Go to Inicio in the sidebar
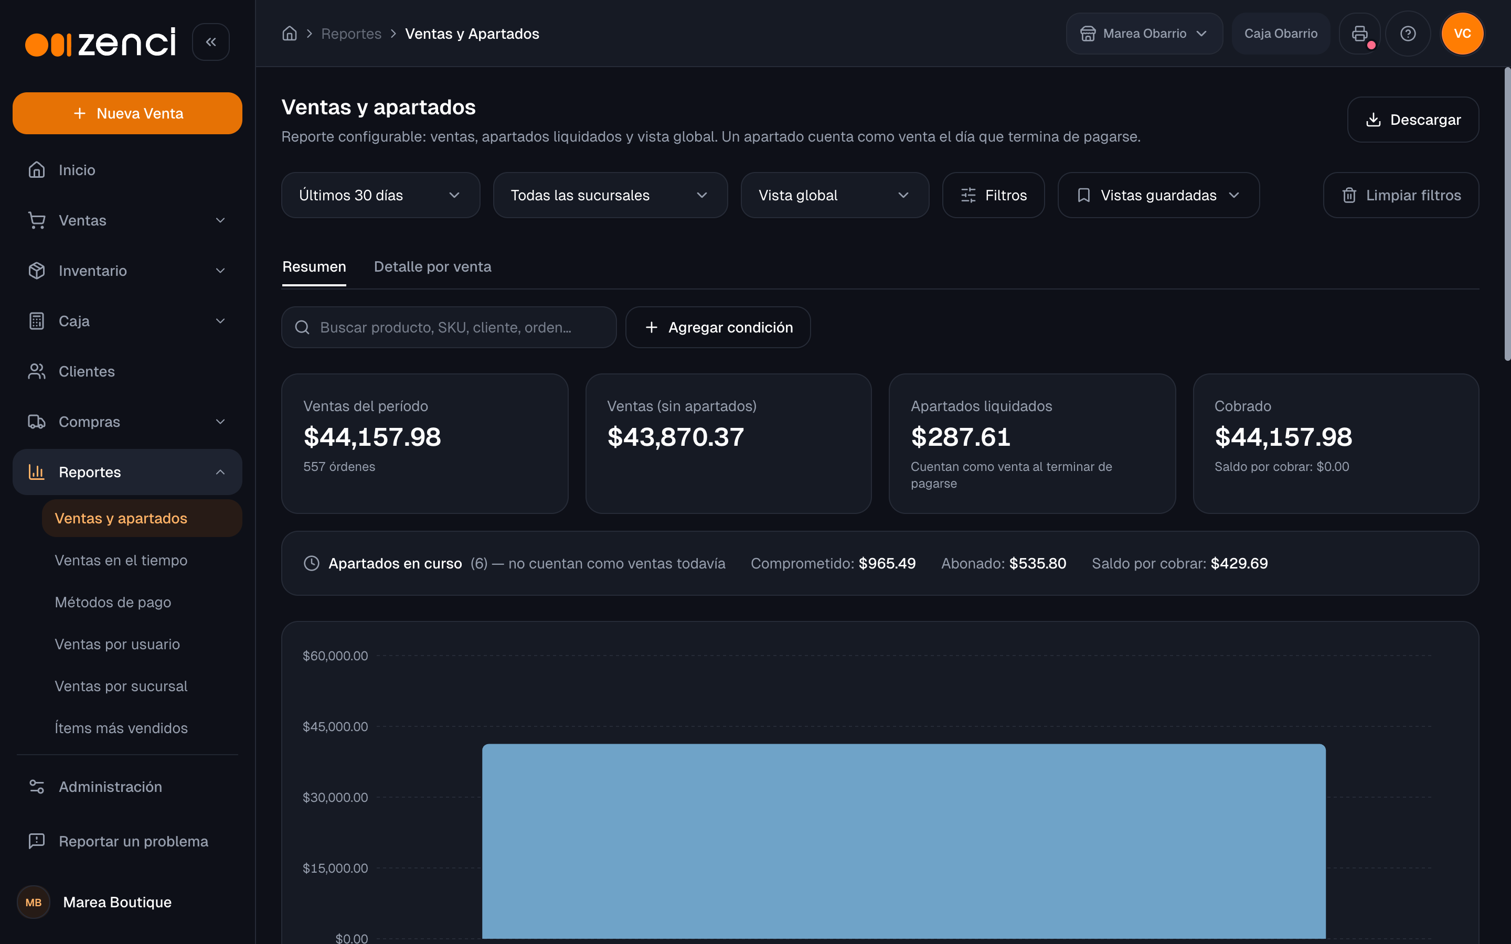1511x944 pixels. pos(127,170)
